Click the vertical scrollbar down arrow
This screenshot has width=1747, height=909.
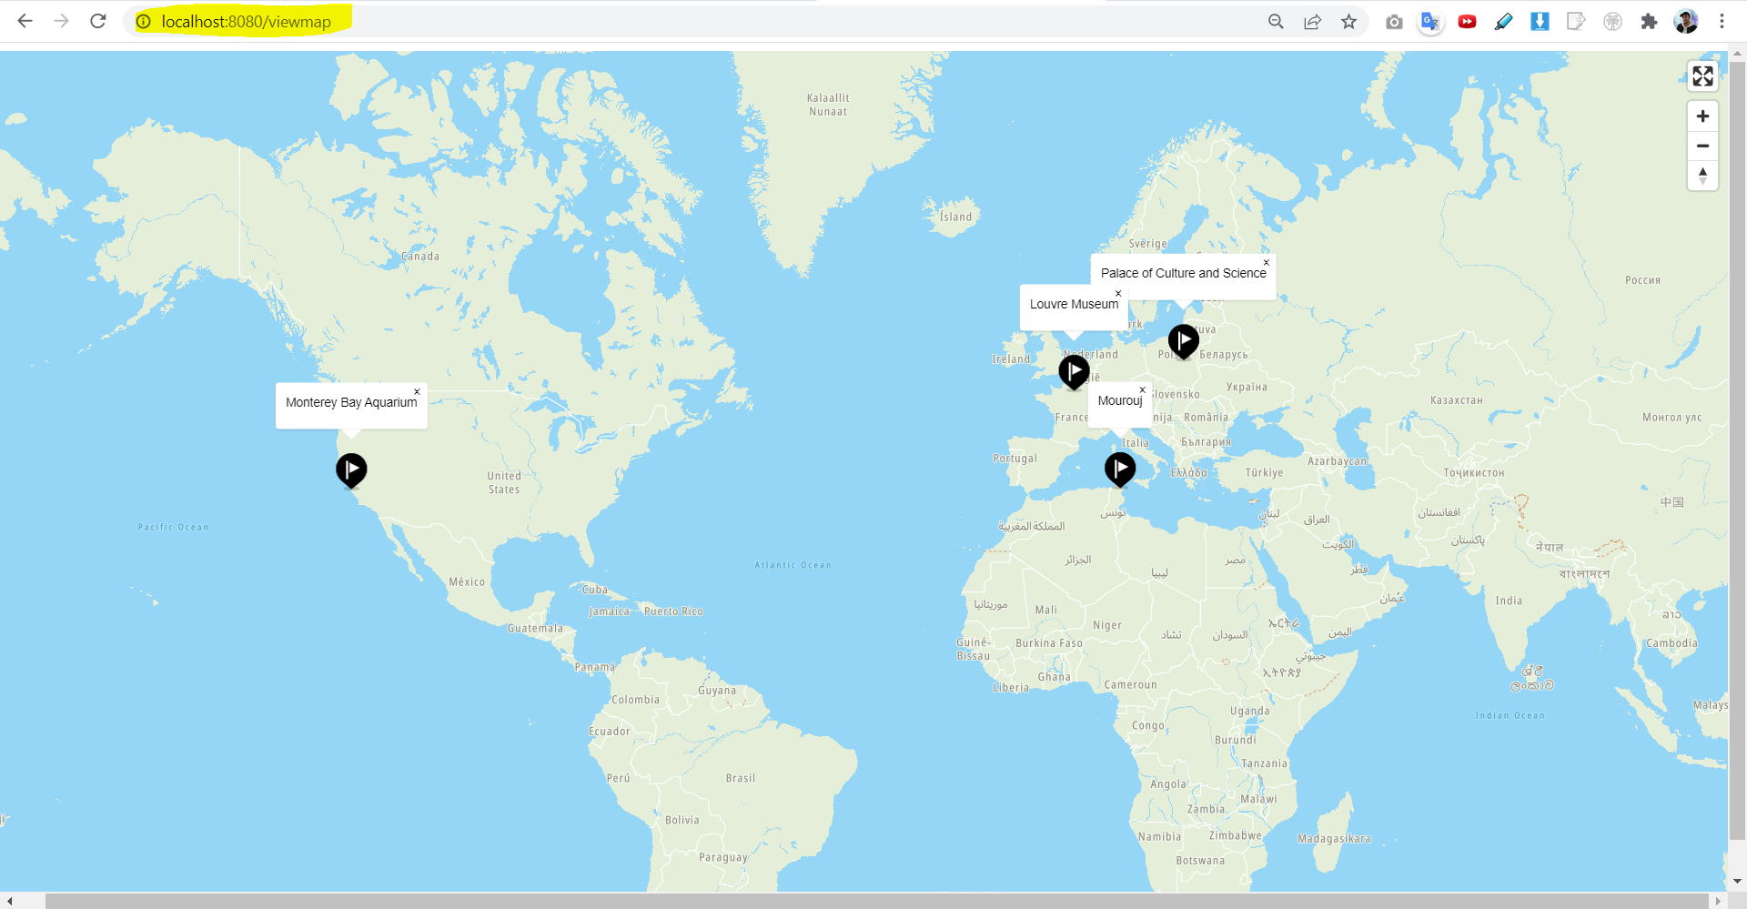pos(1737,882)
